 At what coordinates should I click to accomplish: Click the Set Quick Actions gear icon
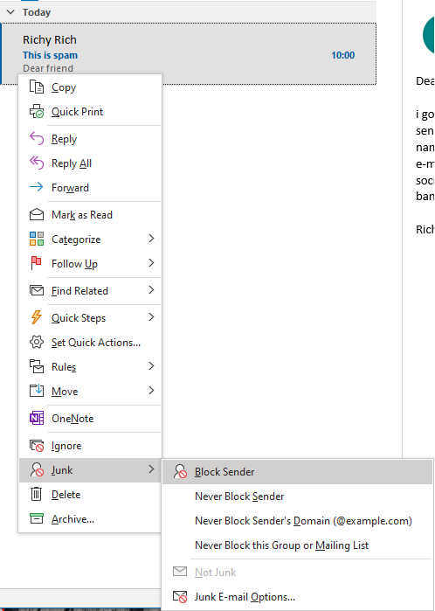tap(37, 342)
